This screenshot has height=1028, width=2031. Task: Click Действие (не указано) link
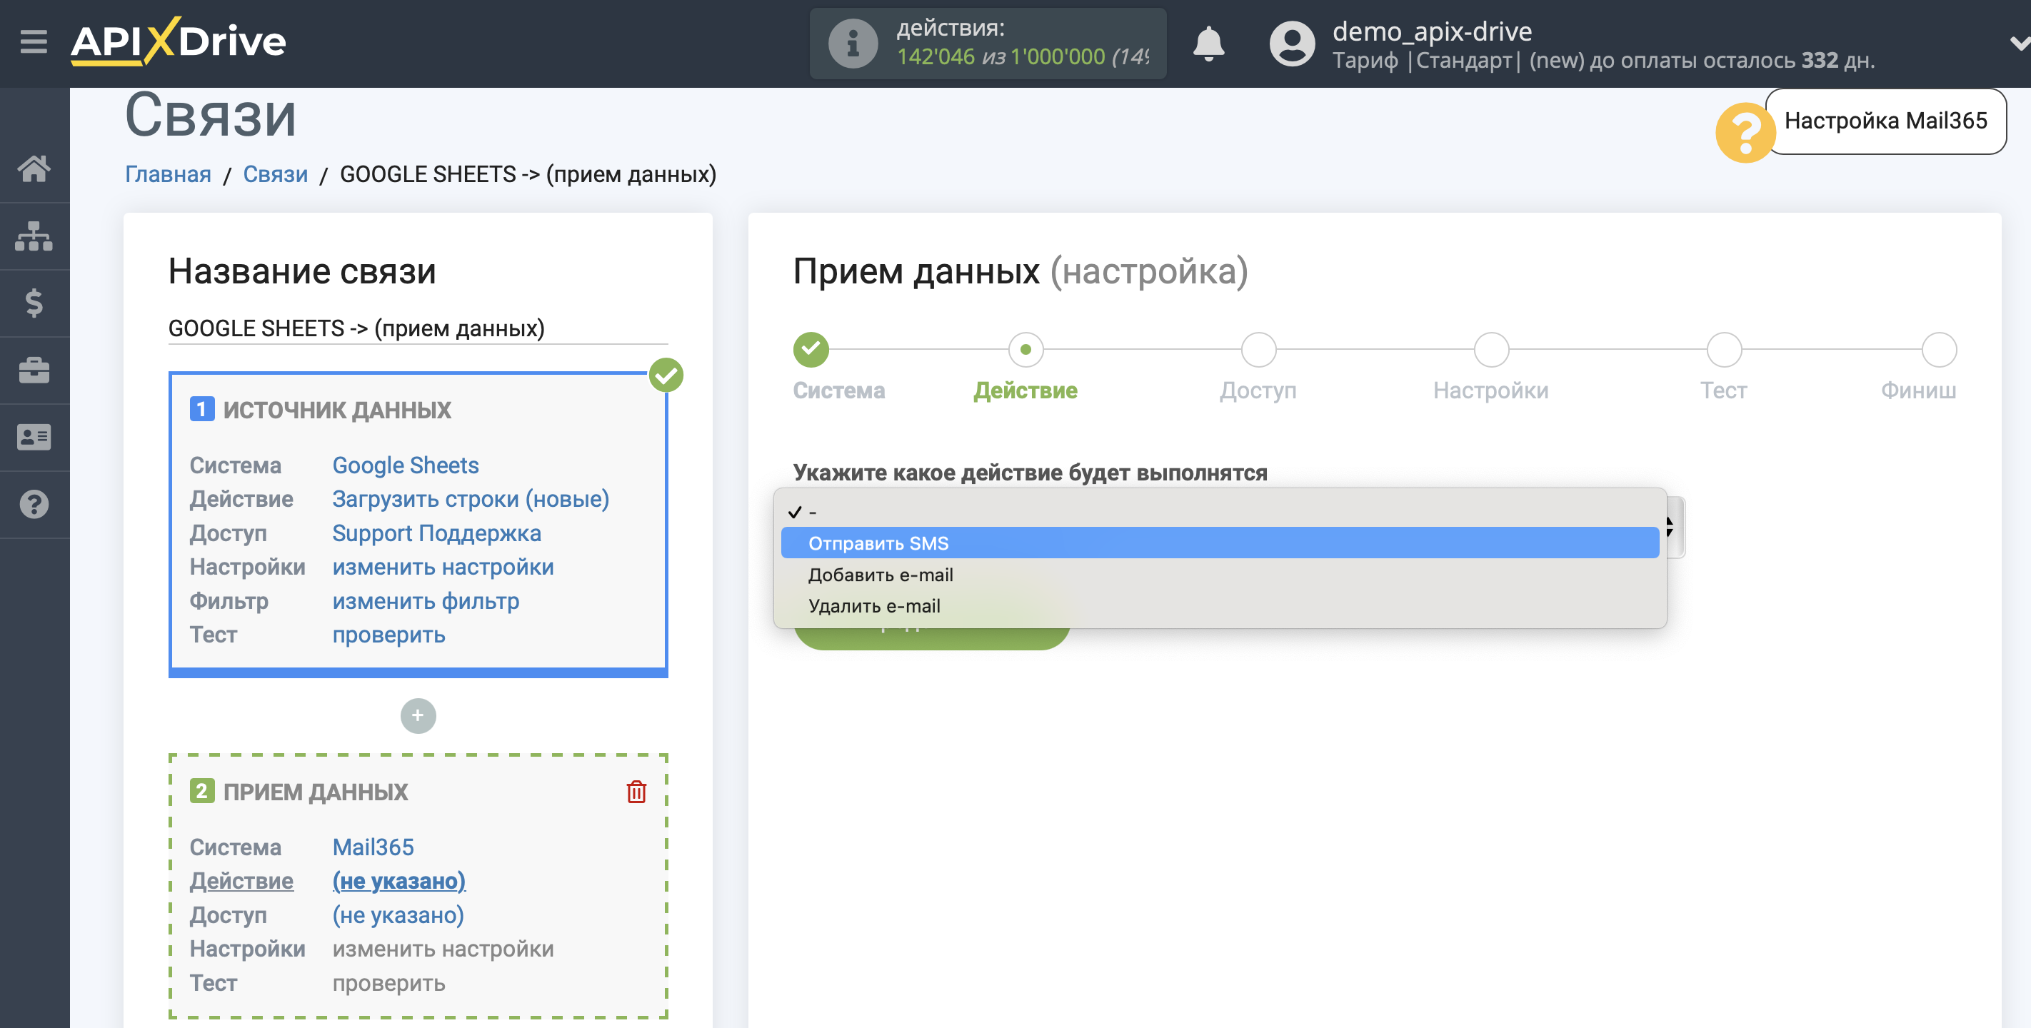coord(398,880)
